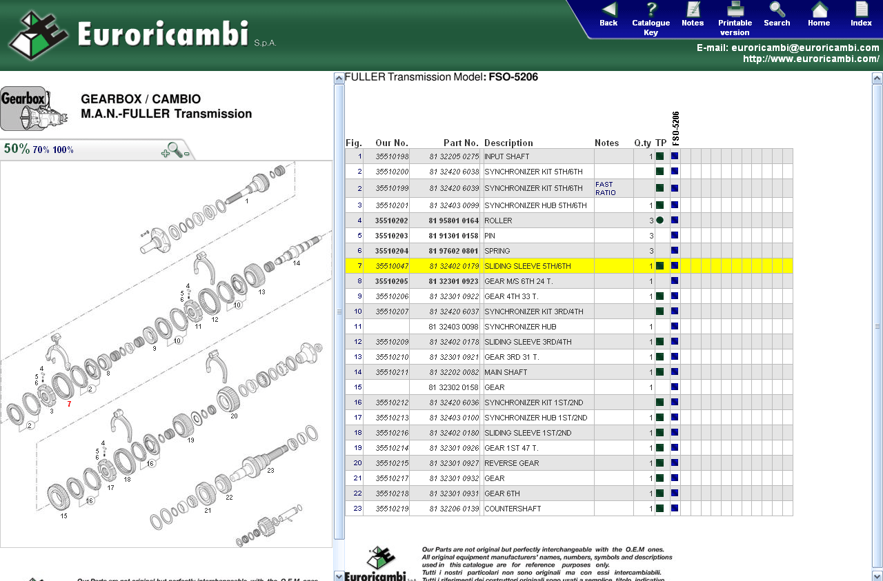The height and width of the screenshot is (581, 883).
Task: Click the Gearbox category icon
Action: tap(34, 108)
